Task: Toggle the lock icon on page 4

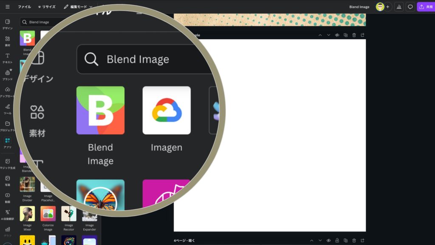Action: coord(337,240)
